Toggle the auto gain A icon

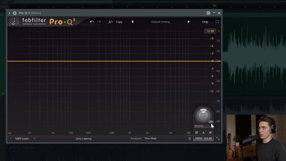(x=203, y=132)
